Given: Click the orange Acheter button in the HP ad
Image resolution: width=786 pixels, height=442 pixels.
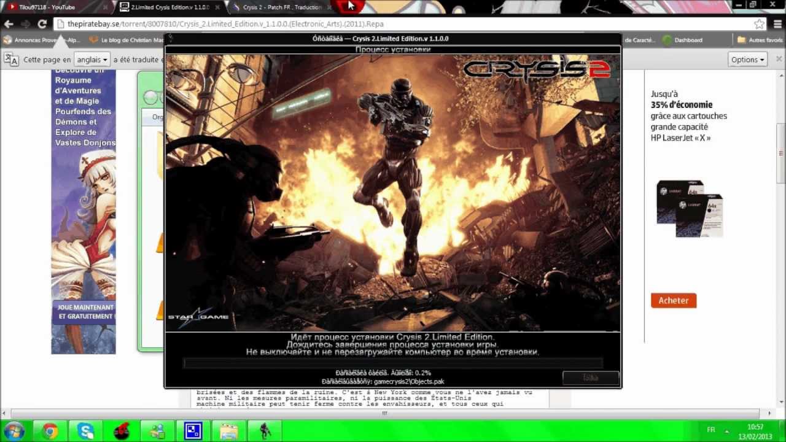Looking at the screenshot, I should pos(674,300).
